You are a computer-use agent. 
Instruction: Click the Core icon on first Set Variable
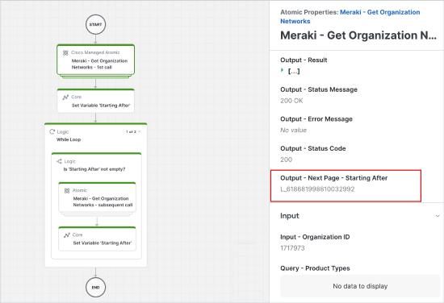pyautogui.click(x=65, y=98)
